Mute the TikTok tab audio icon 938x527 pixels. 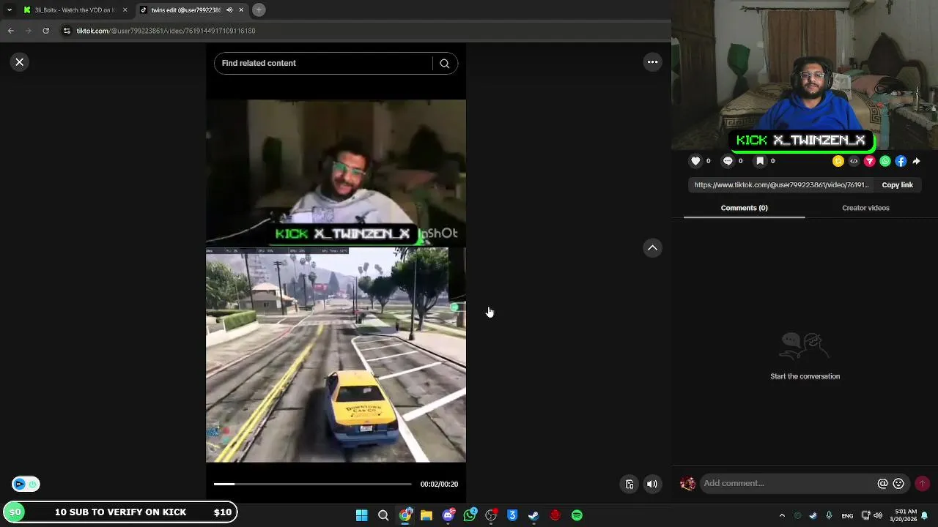click(229, 10)
